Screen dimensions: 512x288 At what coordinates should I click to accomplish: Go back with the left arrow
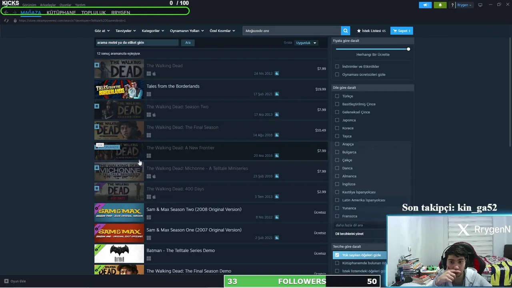(6, 12)
